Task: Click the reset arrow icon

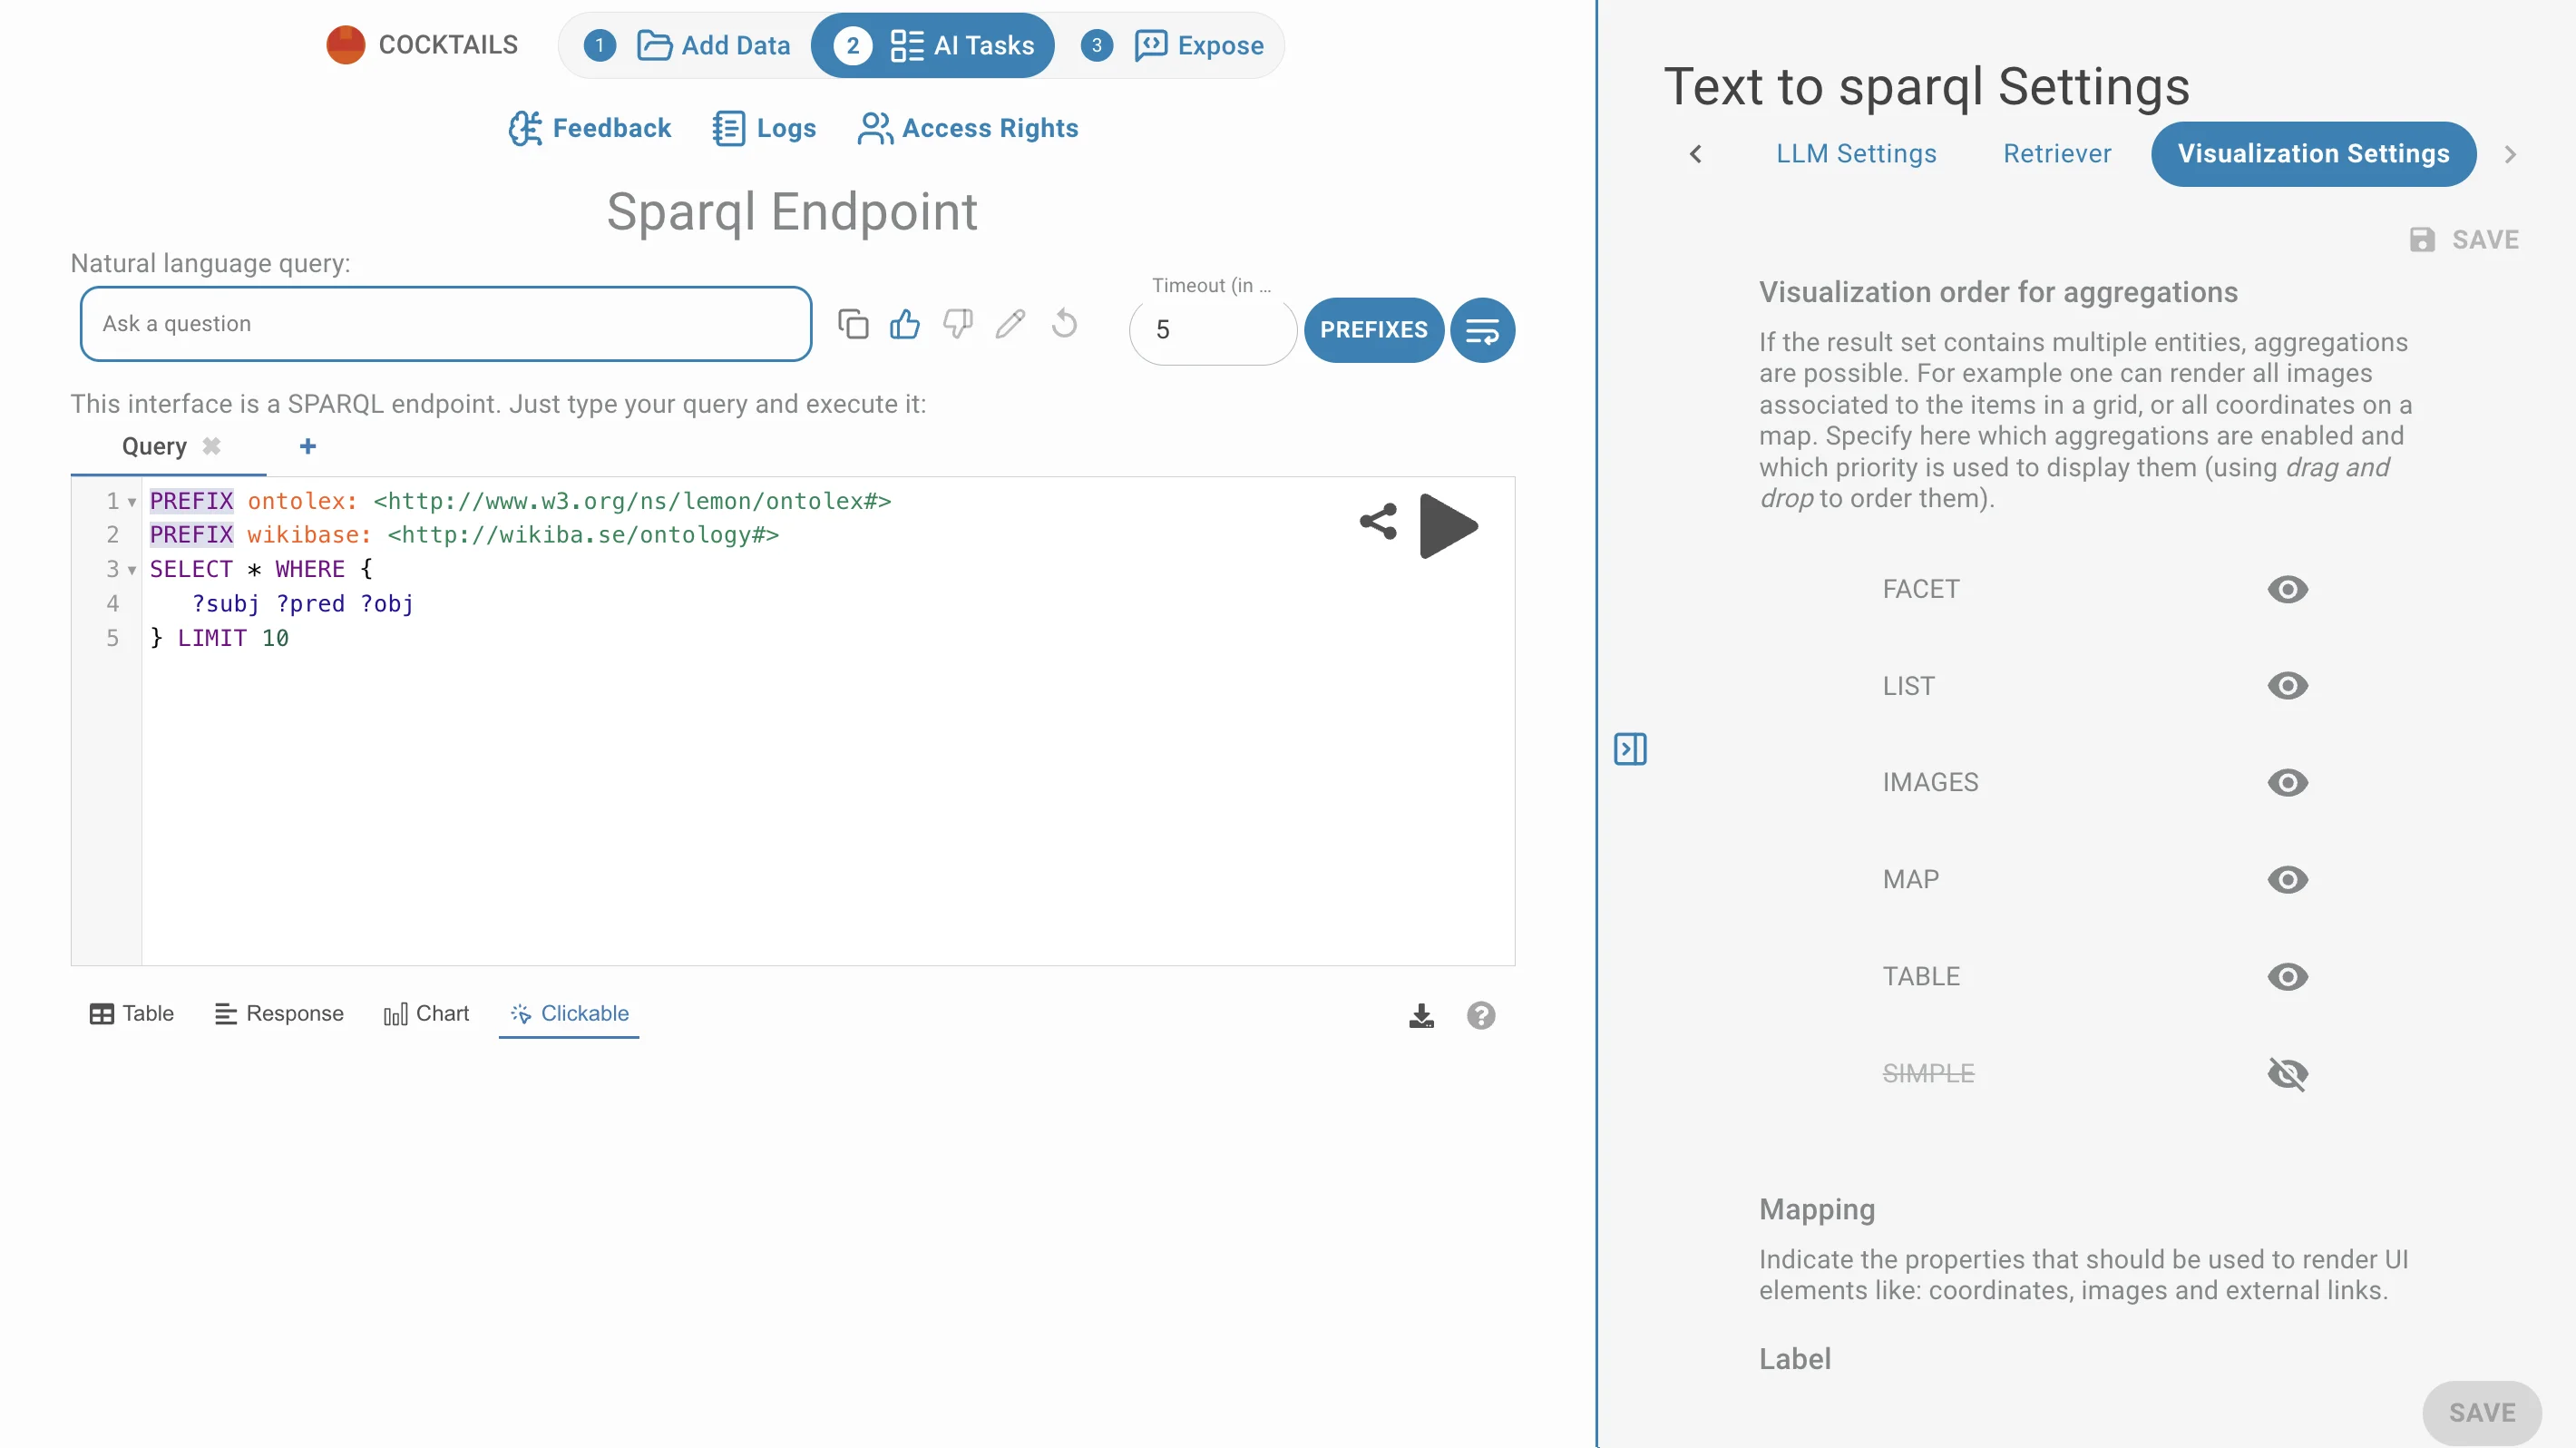Action: point(1064,324)
